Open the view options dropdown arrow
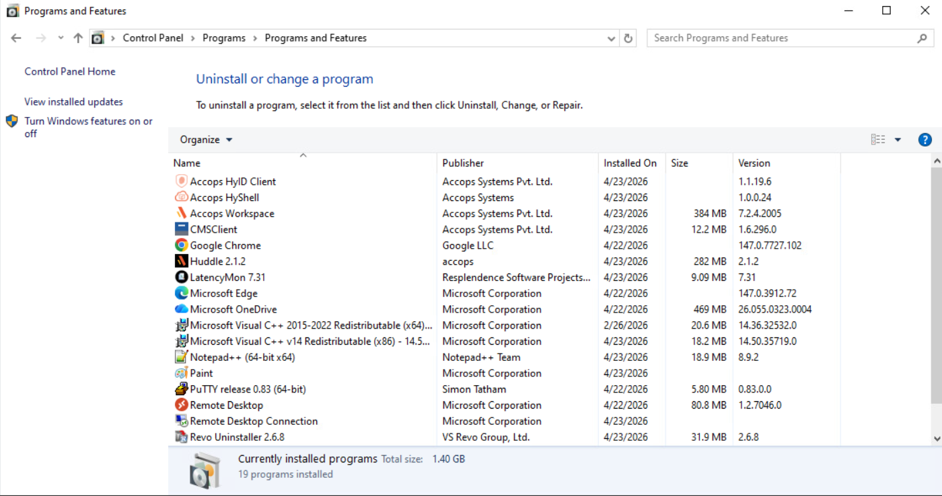This screenshot has width=942, height=496. pyautogui.click(x=898, y=140)
